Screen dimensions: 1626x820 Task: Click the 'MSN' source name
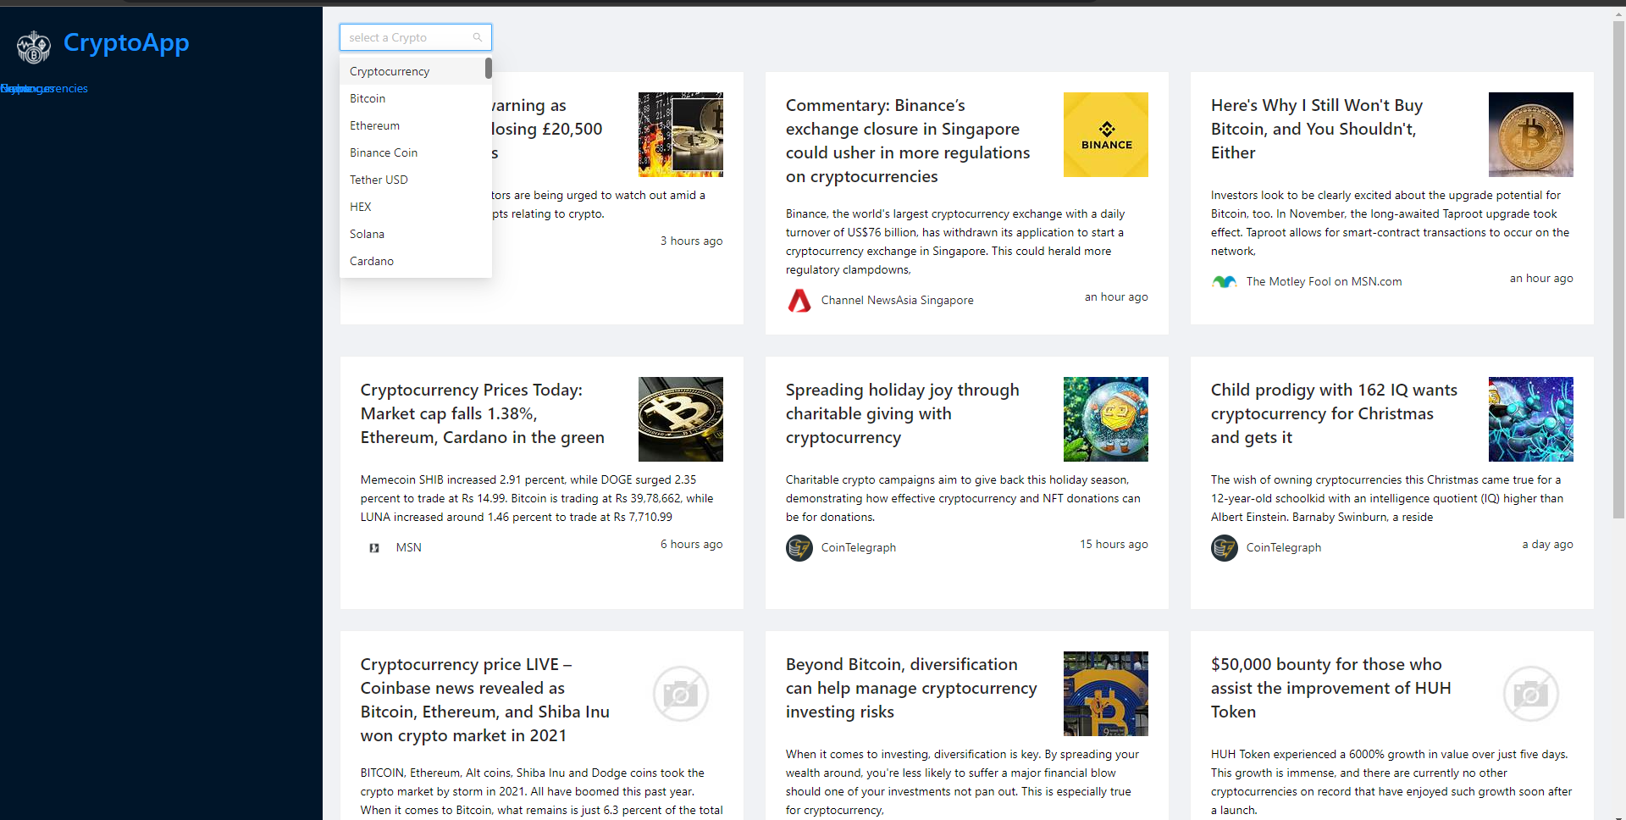pos(409,548)
